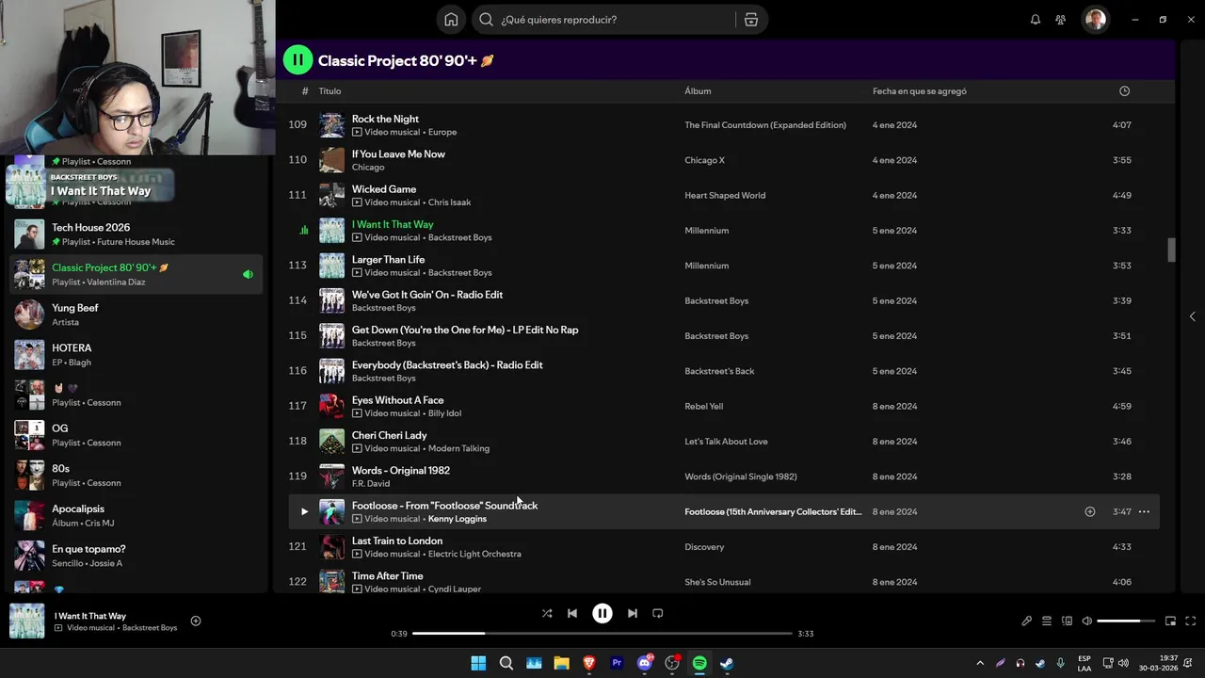Show lyrics with the microphone icon

pos(1026,621)
